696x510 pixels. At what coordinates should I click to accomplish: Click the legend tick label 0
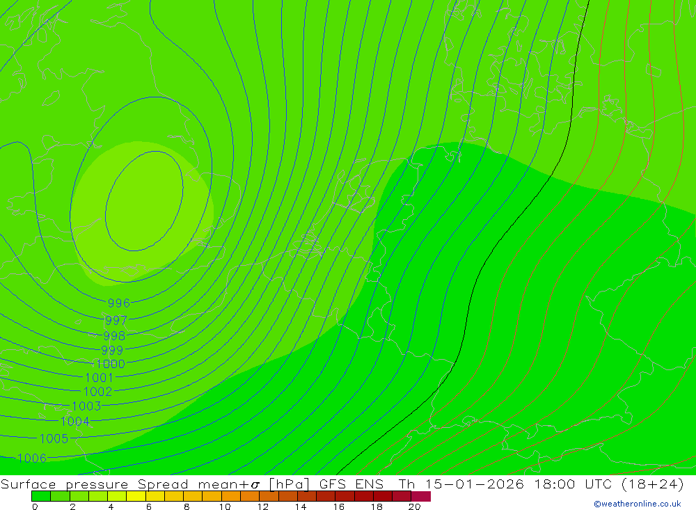tap(35, 507)
